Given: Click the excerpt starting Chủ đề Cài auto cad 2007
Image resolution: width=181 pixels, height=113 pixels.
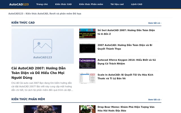Looking at the screenshot, I should tap(42, 86).
